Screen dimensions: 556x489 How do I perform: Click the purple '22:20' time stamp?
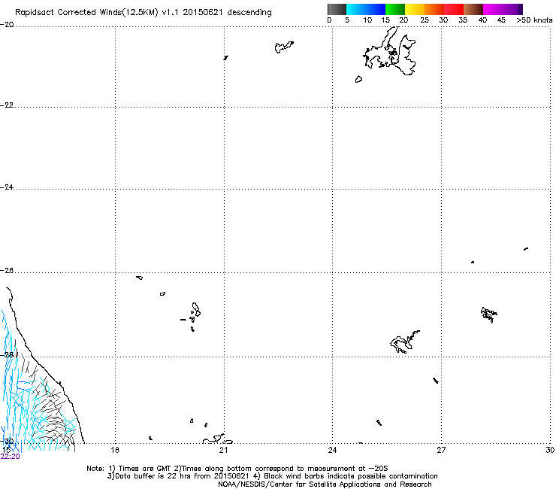pos(11,457)
